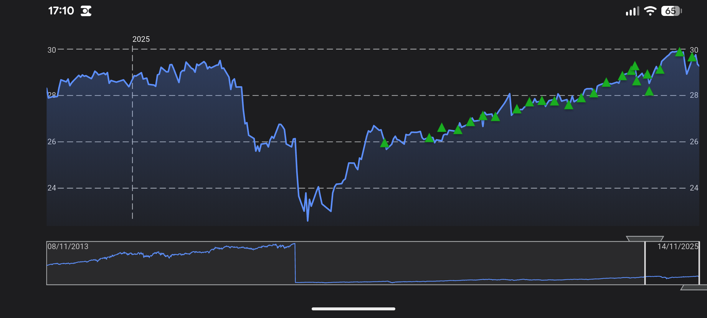Tap the 2025 year marker label
The image size is (707, 318).
(141, 39)
